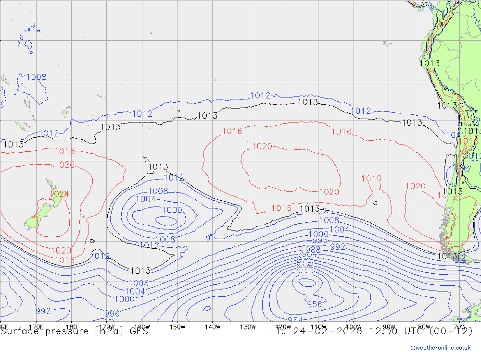481x352 pixels.
Task: Click the red 1016 label near Chile coast ocean
Action: pos(371,179)
